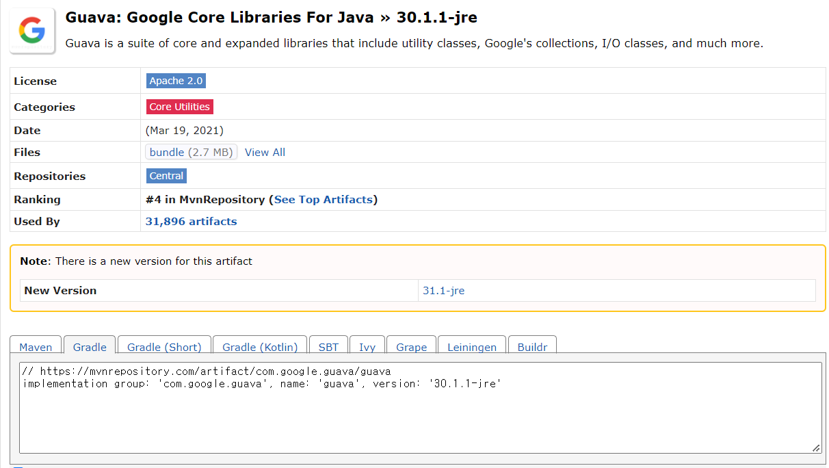
Task: Select the Gradle tab
Action: coord(90,346)
